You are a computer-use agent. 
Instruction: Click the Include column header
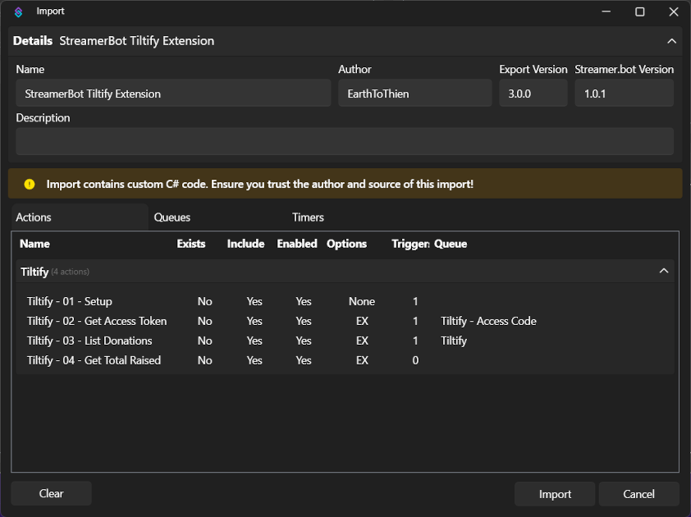[245, 244]
